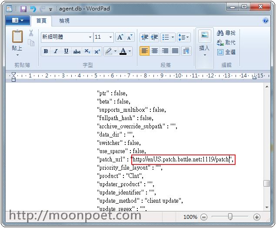Apply strikethrough formatting
Viewport: 276px width, 228px height.
pos(76,51)
